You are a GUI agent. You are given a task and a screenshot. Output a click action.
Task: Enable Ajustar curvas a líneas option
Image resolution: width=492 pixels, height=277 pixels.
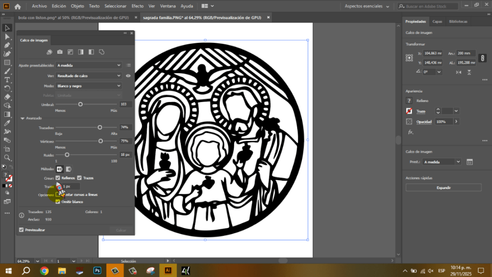tap(58, 194)
